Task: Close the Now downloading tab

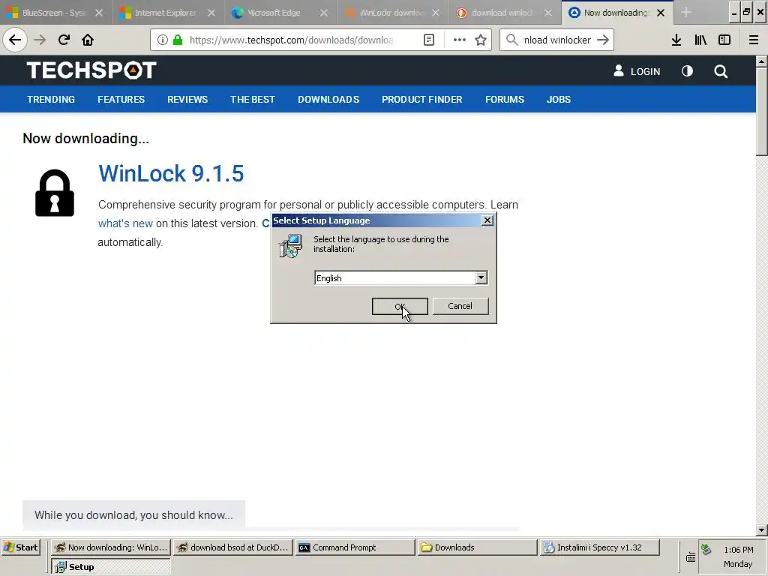Action: click(661, 13)
